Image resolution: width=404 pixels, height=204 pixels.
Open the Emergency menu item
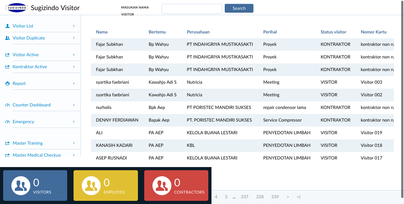pos(40,122)
